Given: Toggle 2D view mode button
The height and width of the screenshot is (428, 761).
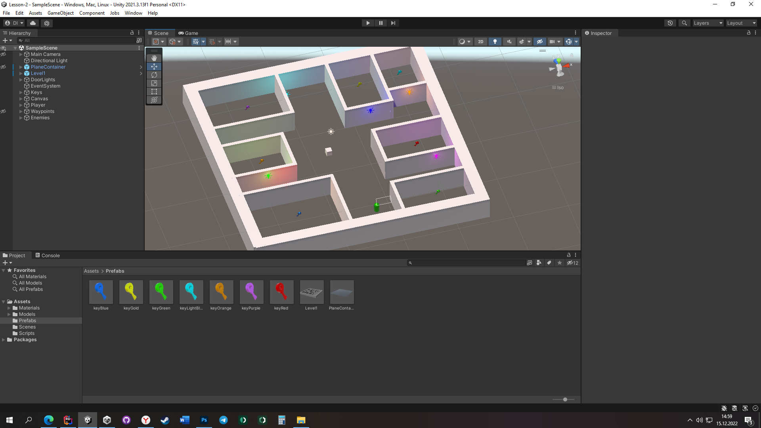Looking at the screenshot, I should pos(480,41).
